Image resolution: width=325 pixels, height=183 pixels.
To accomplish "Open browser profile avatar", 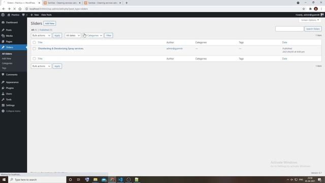I will (316, 9).
